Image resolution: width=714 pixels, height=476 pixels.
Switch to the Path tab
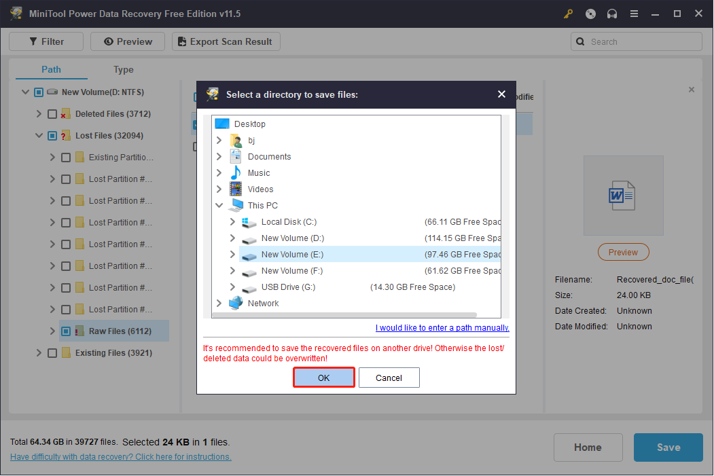52,70
